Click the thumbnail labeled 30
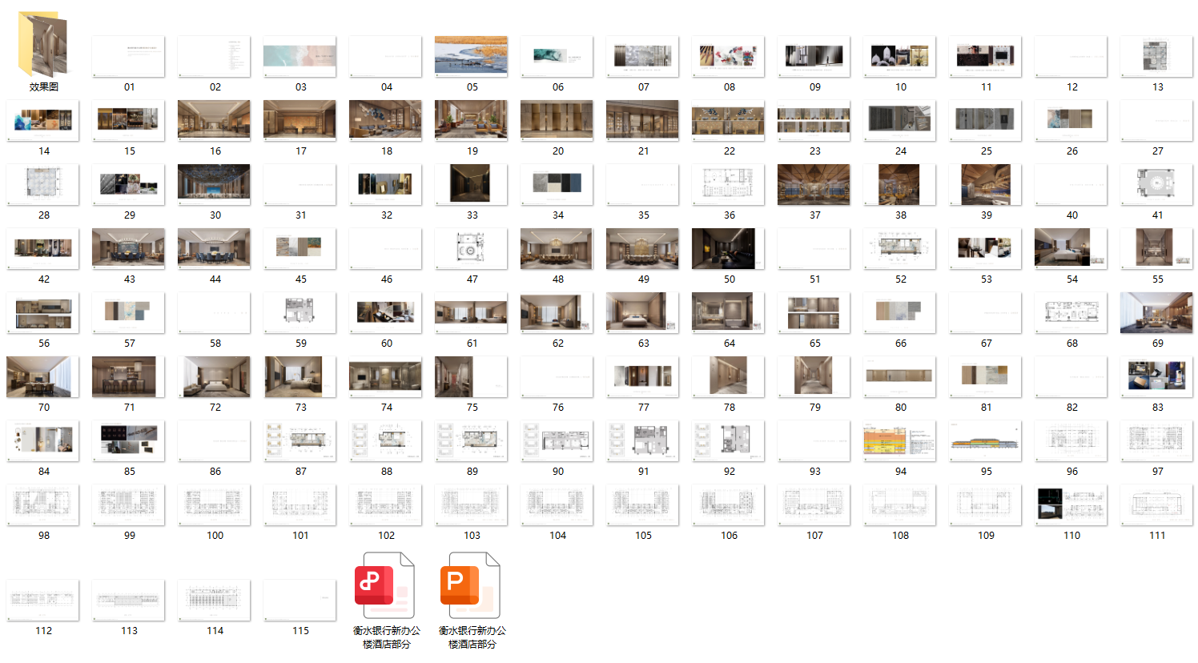This screenshot has height=663, width=1198. 214,184
